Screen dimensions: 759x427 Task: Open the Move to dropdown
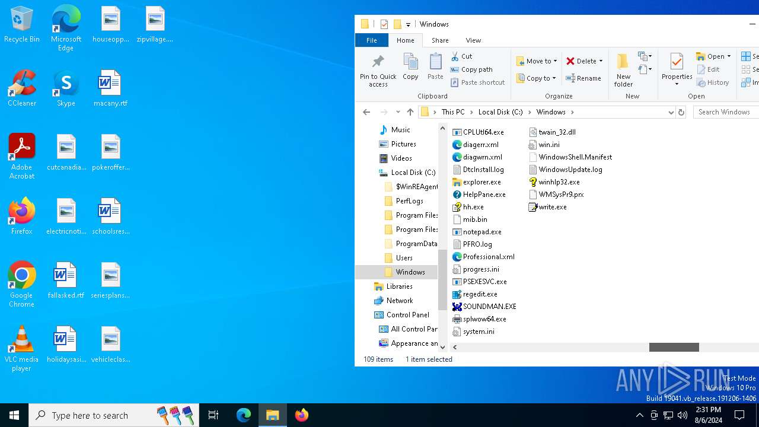537,61
